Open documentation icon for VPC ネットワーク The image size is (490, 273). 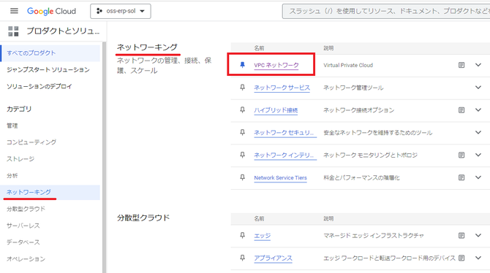coord(461,65)
